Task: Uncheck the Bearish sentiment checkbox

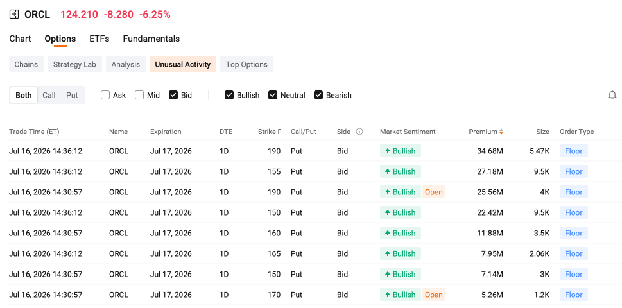Action: 318,95
